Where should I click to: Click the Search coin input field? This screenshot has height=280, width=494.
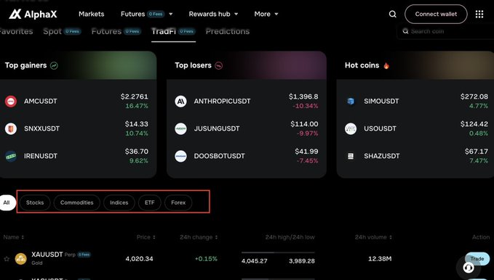446,31
